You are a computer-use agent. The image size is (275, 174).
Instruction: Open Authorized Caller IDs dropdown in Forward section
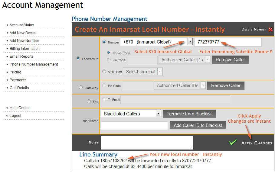207,60
